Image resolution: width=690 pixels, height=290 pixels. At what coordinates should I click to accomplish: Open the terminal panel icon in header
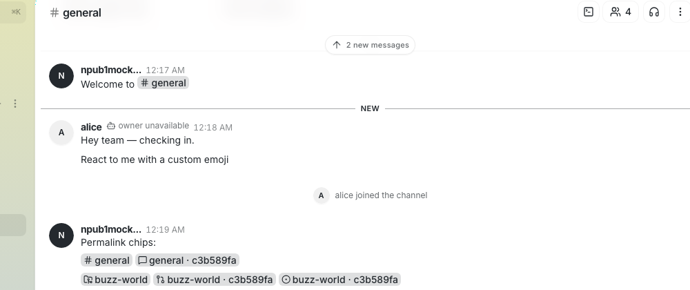(589, 12)
